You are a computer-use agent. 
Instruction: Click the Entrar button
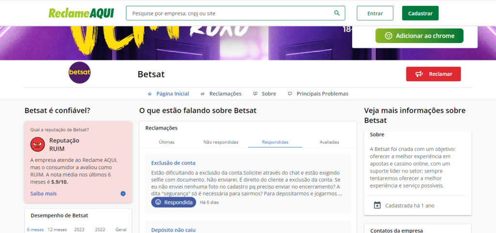[375, 13]
